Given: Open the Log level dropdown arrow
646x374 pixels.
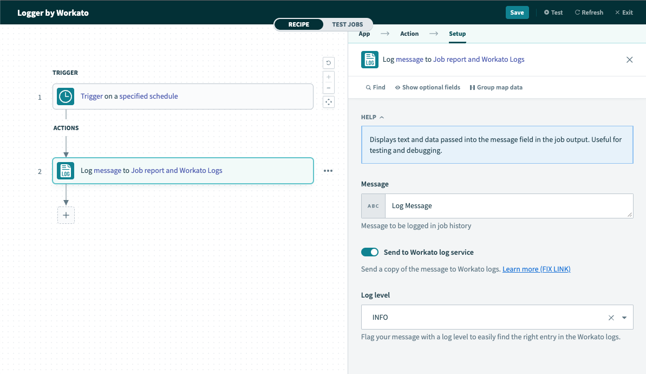Looking at the screenshot, I should tap(624, 318).
